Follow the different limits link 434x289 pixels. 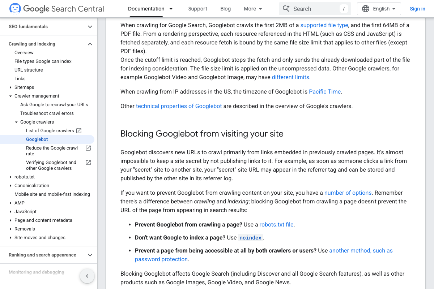290,77
